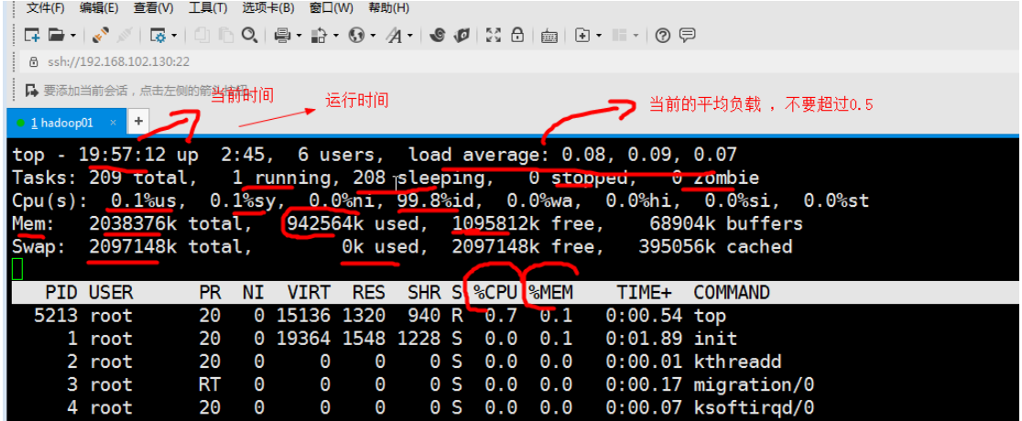Close the hadoop01 tab
The height and width of the screenshot is (421, 1022).
113,122
